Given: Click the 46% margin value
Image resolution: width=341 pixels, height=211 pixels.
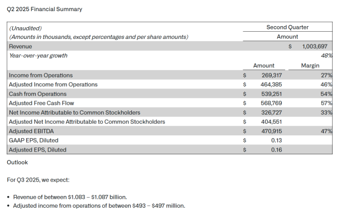Looking at the screenshot, I should [326, 85].
